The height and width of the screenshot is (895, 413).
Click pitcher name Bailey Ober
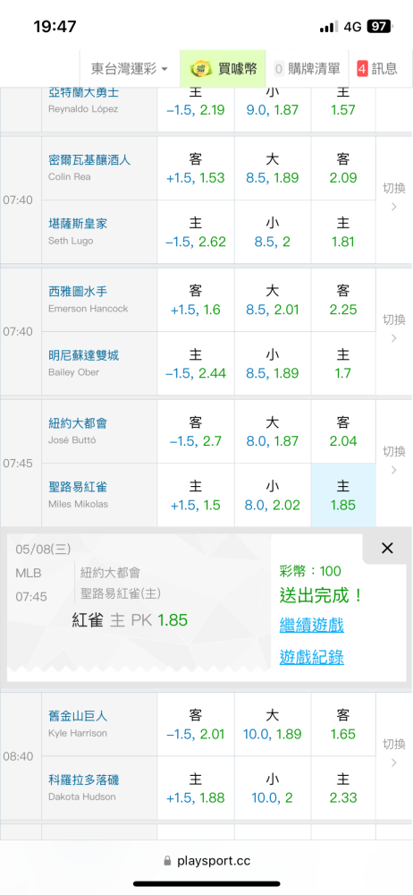click(73, 372)
